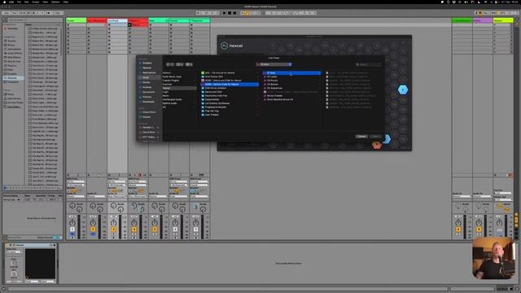Open the File menu
This screenshot has width=521, height=293.
[19, 2]
